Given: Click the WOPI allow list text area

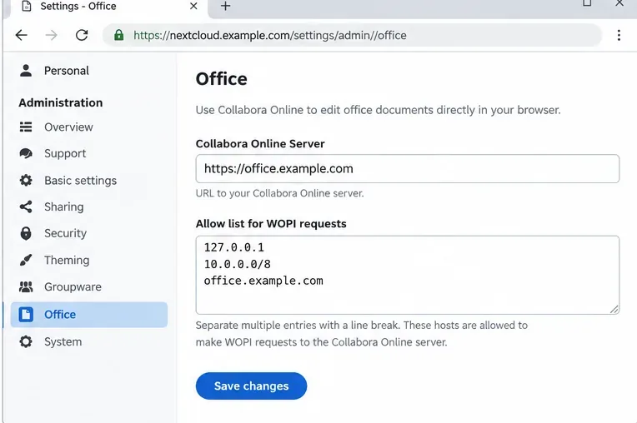Looking at the screenshot, I should [408, 275].
